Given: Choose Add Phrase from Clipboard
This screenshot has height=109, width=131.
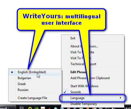Looking at the screenshot, I should point(93,78).
